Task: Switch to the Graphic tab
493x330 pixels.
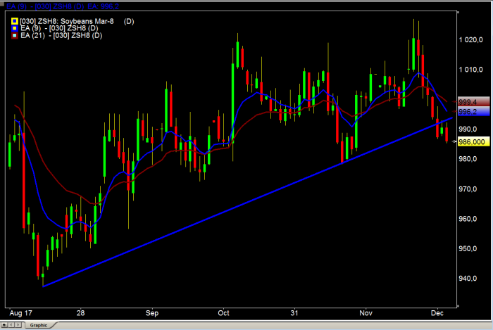Action: pos(37,325)
